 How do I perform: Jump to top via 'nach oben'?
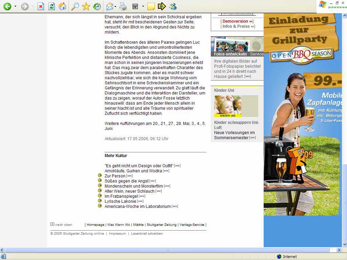(63, 225)
